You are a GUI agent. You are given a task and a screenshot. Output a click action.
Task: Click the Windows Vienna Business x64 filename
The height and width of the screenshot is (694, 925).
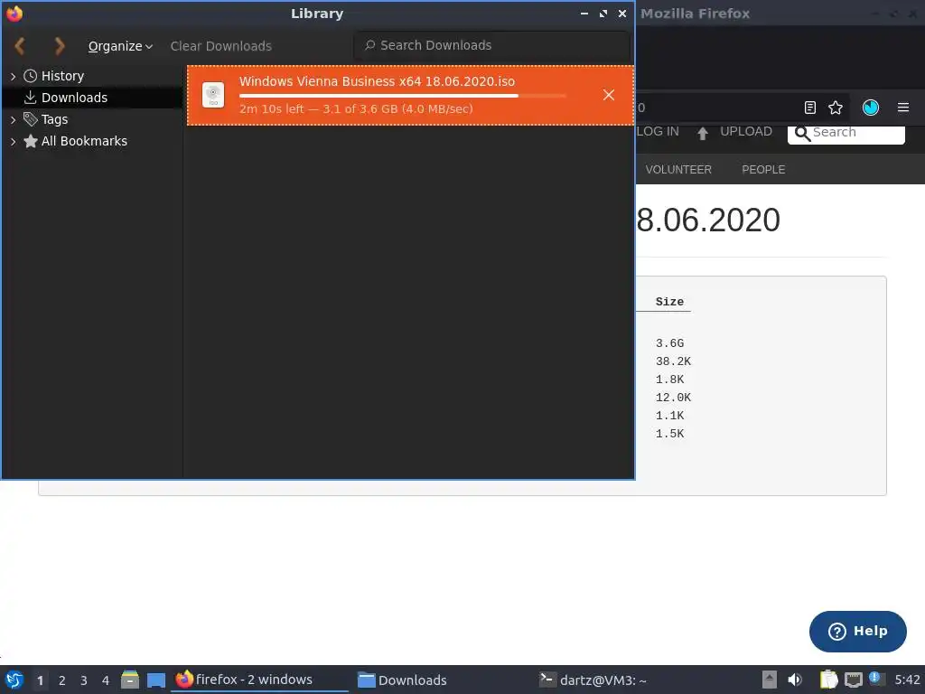click(377, 81)
